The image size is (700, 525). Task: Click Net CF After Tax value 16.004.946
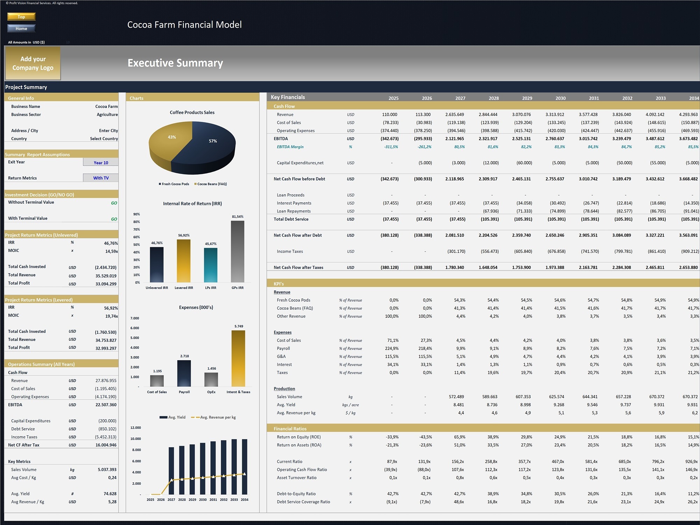(x=106, y=445)
